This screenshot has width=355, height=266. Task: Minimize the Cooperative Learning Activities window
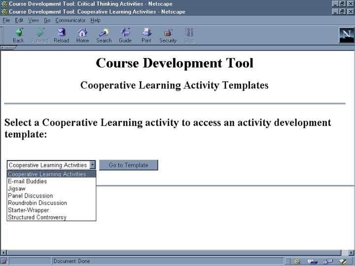336,11
